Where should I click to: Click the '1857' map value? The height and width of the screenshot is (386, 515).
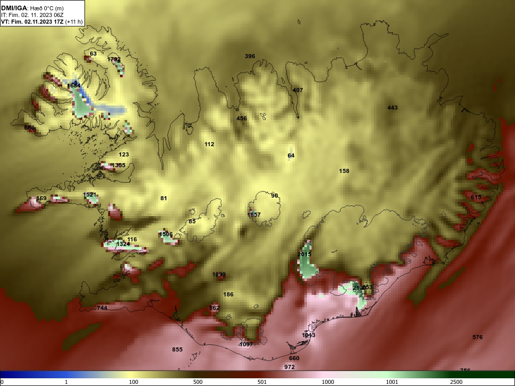coord(254,215)
